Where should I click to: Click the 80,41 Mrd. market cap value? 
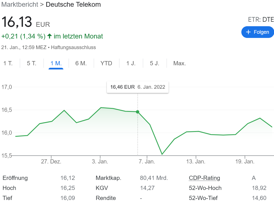point(154,178)
